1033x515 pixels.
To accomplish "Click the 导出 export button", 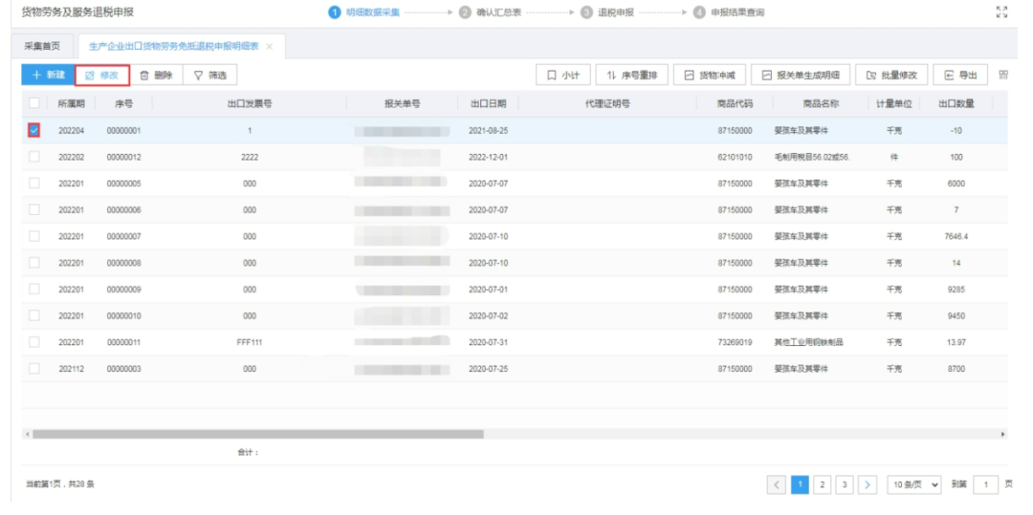I will point(960,75).
